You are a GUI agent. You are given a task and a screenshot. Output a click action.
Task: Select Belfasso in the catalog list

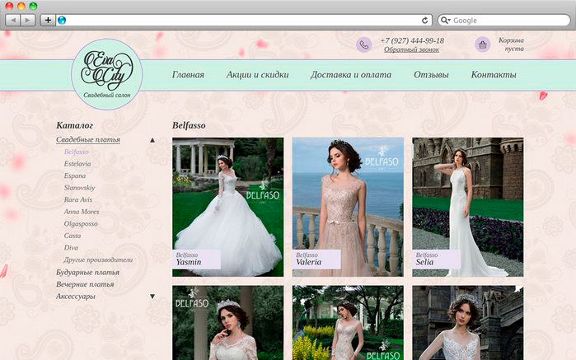[x=77, y=152]
